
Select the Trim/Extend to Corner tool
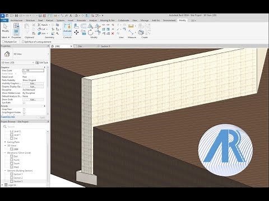click(x=98, y=33)
